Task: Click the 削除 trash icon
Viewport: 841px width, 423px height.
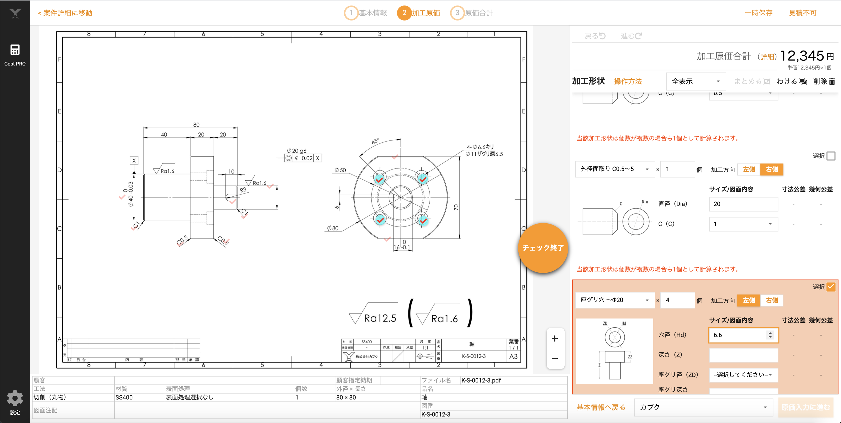Action: [832, 81]
